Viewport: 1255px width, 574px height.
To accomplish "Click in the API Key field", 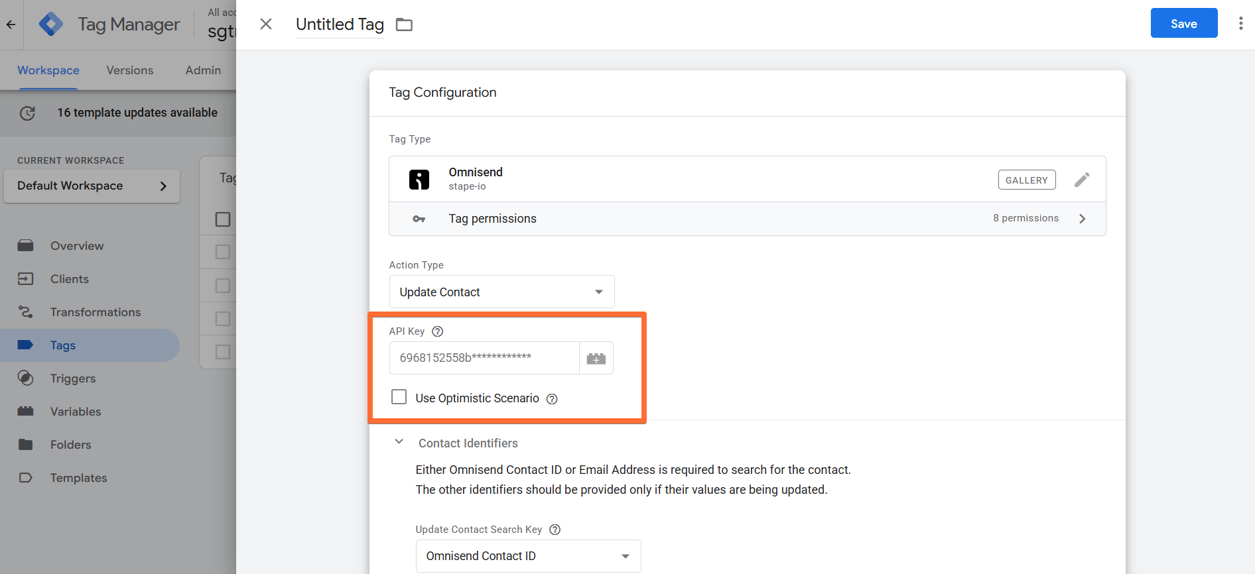I will click(484, 358).
